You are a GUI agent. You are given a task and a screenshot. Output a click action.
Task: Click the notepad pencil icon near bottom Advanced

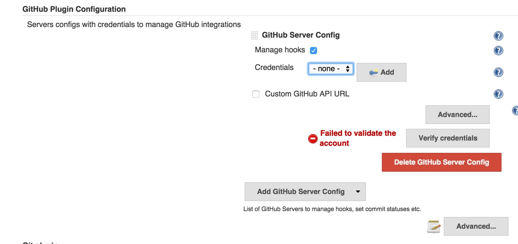pyautogui.click(x=434, y=227)
